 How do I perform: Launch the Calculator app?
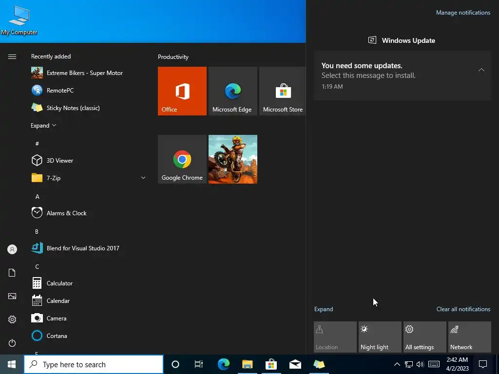(x=89, y=283)
